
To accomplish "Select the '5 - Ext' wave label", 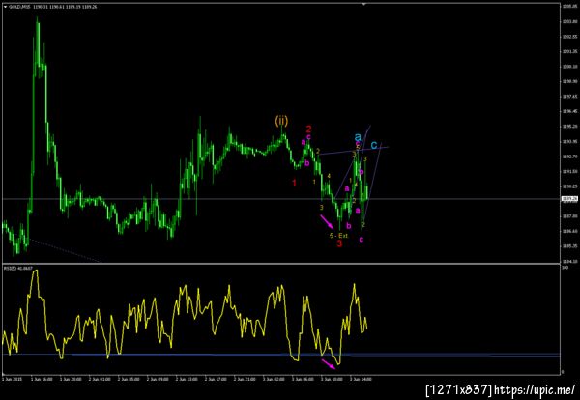I will (x=338, y=235).
